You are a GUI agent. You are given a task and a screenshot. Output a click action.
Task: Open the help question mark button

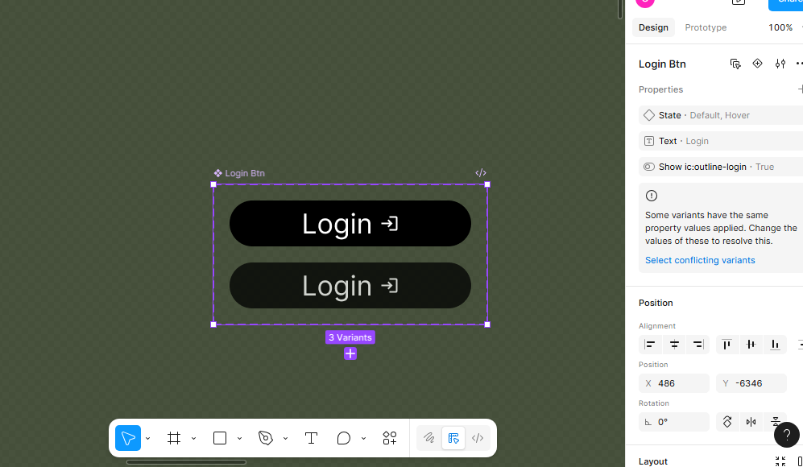(x=787, y=435)
